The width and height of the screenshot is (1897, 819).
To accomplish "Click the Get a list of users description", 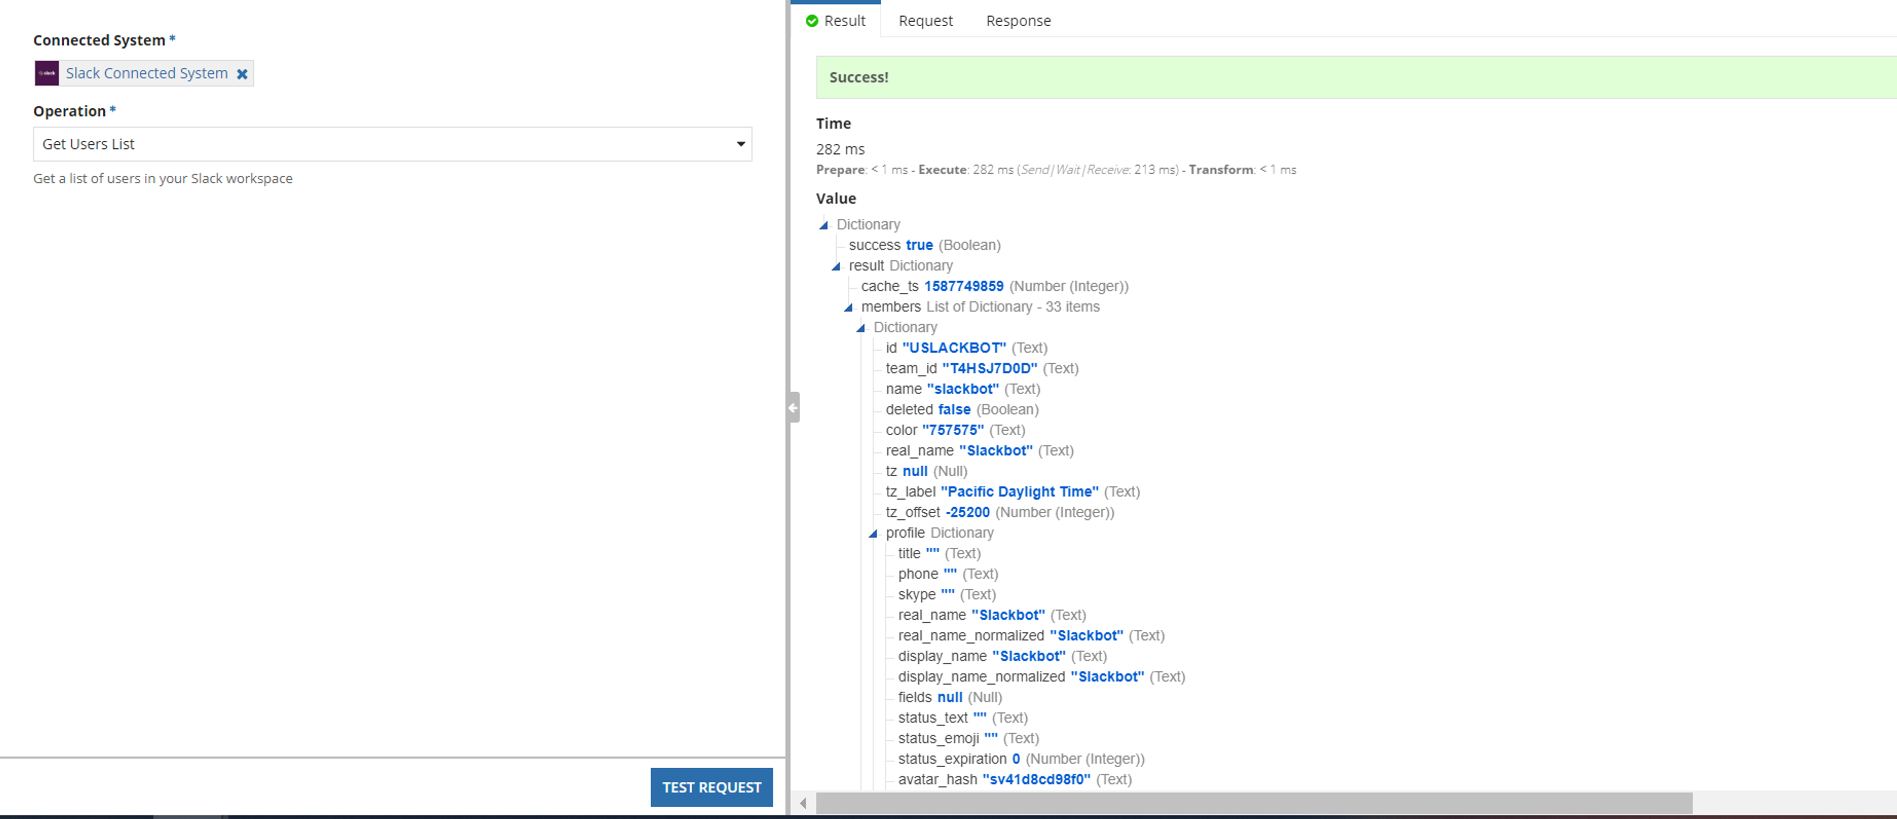I will point(163,179).
